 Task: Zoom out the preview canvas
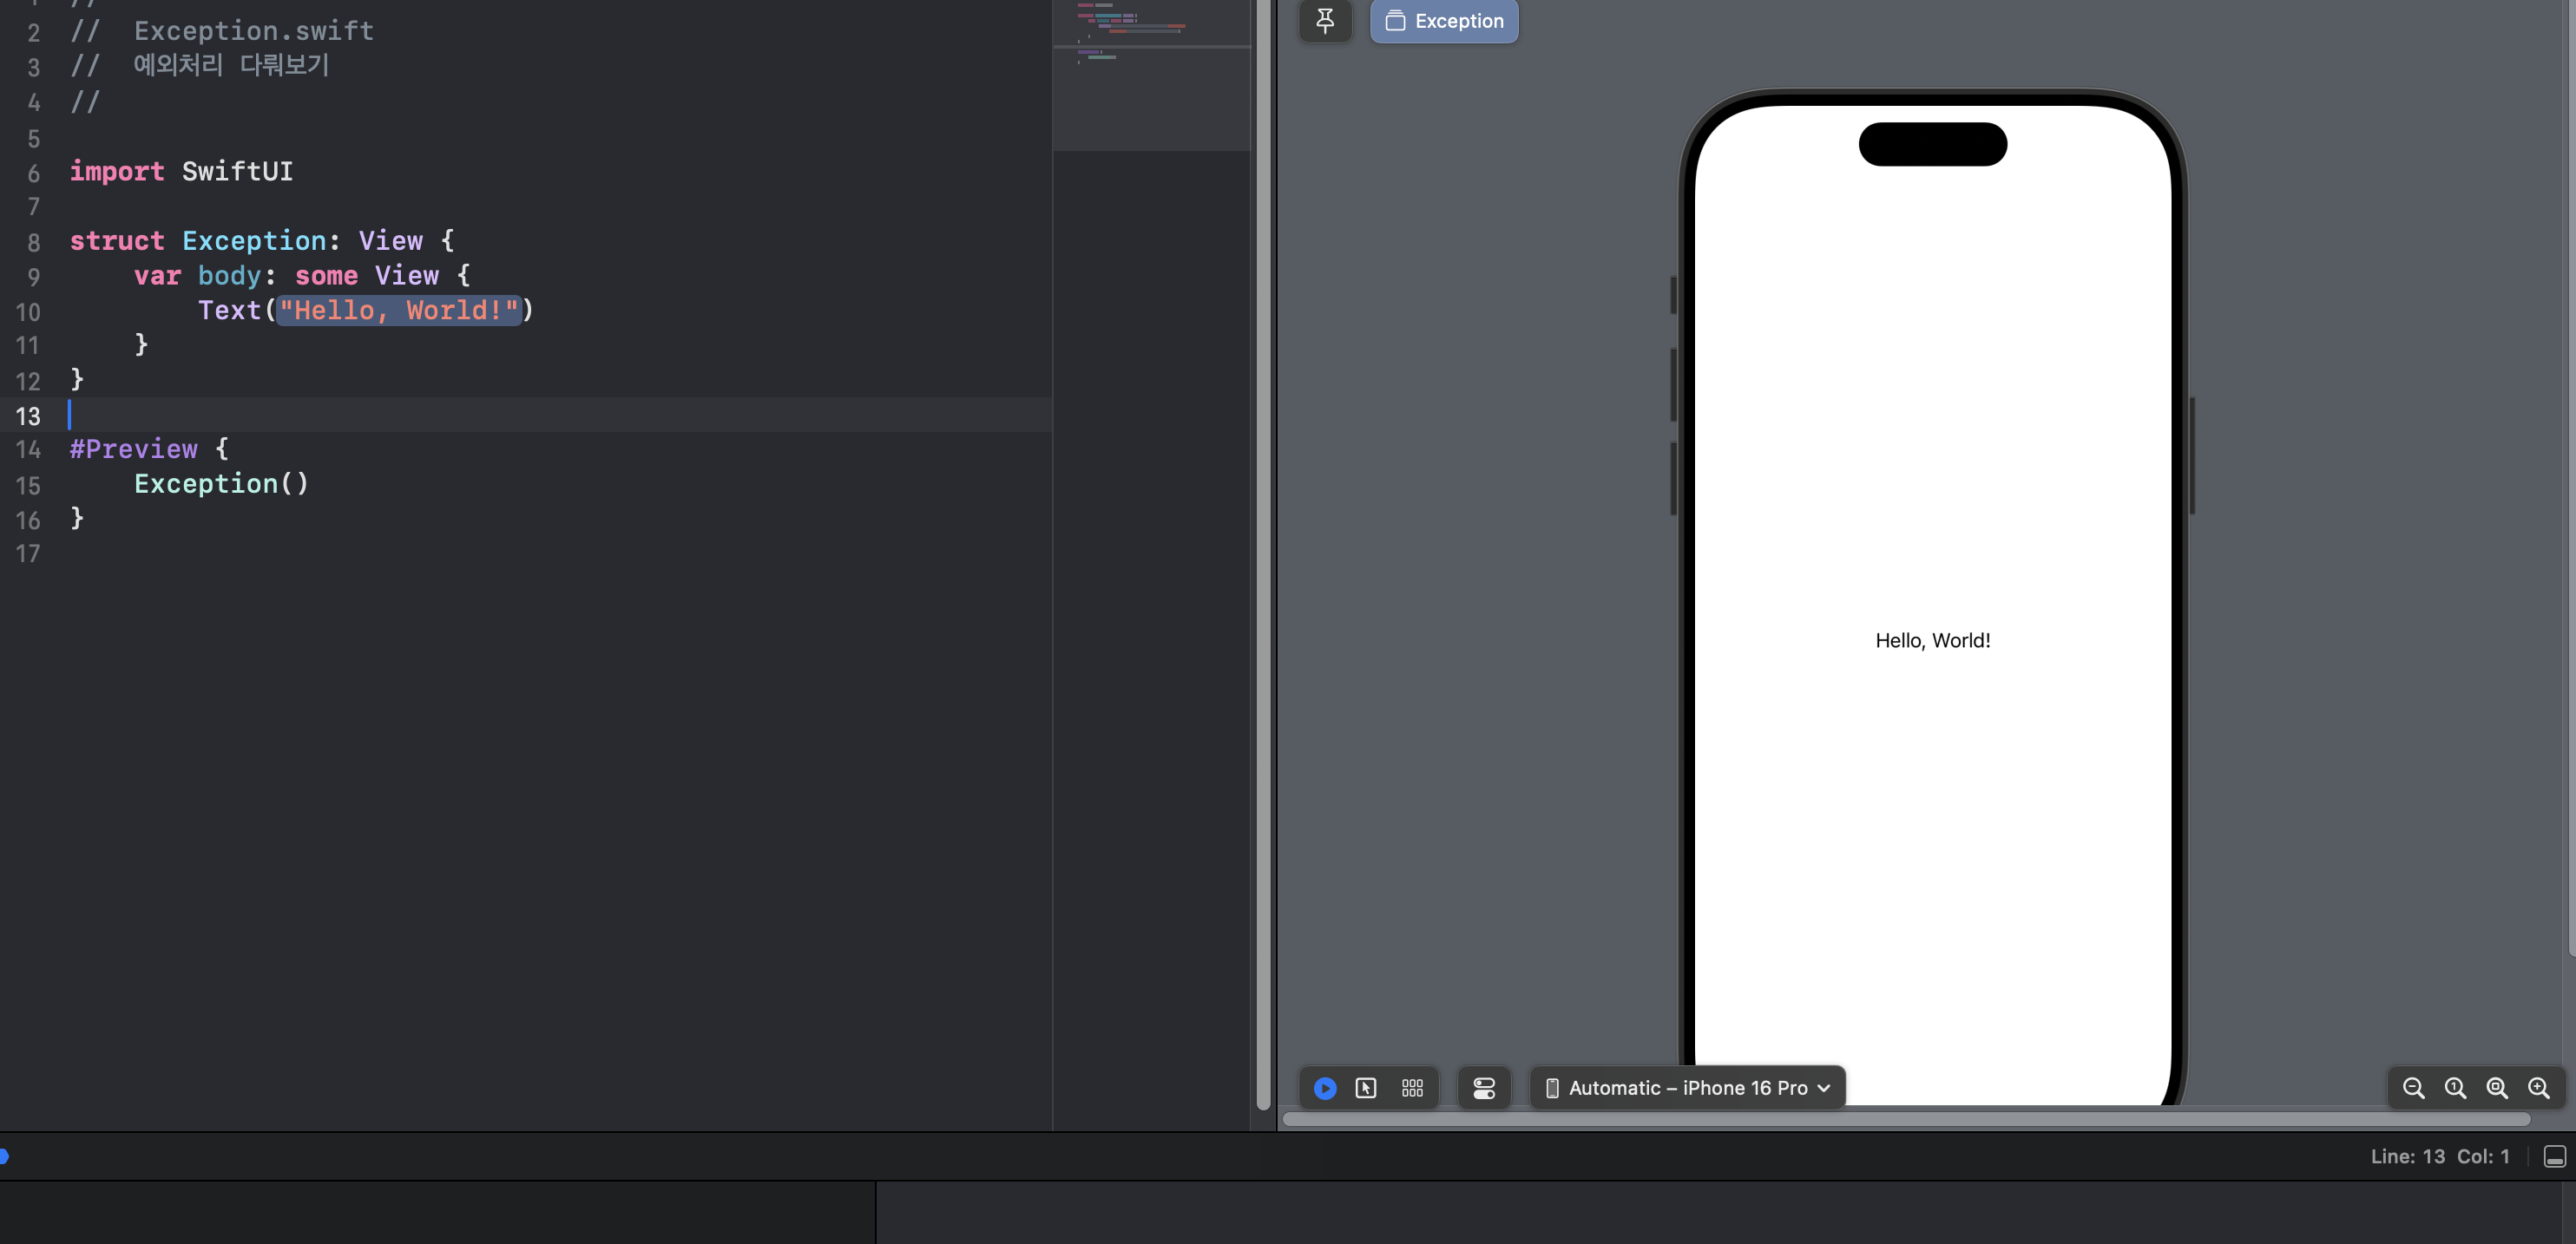coord(2413,1088)
